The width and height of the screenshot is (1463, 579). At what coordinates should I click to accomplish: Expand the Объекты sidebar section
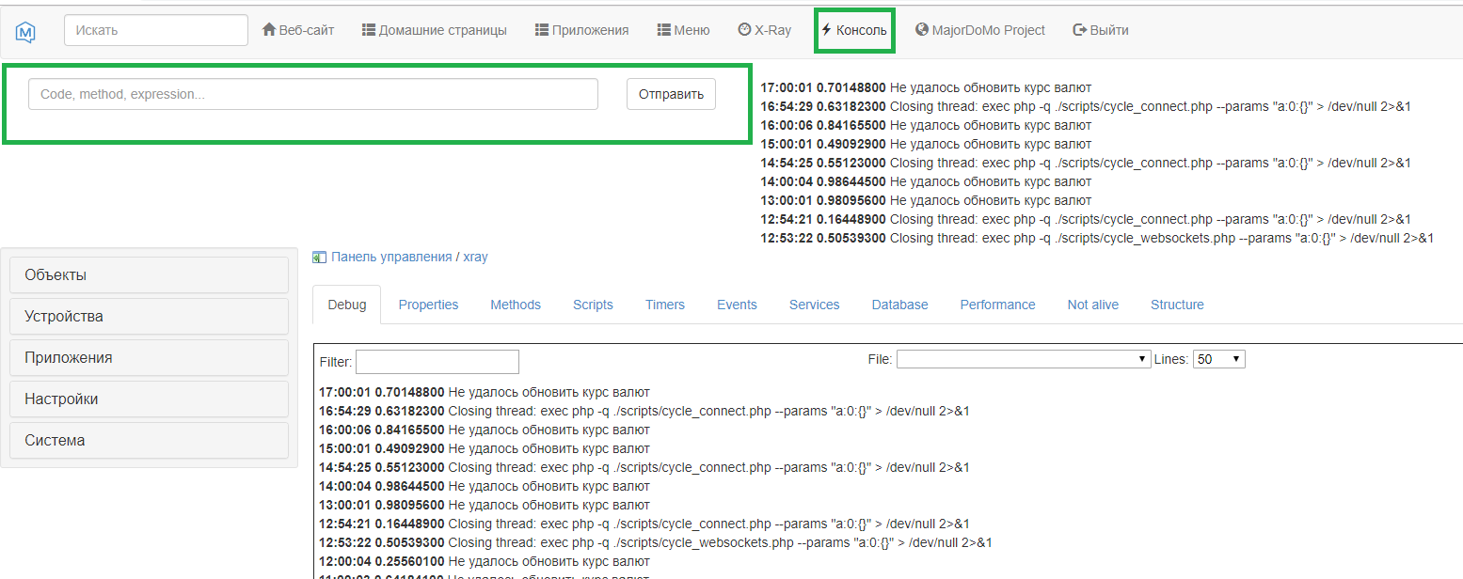click(149, 275)
